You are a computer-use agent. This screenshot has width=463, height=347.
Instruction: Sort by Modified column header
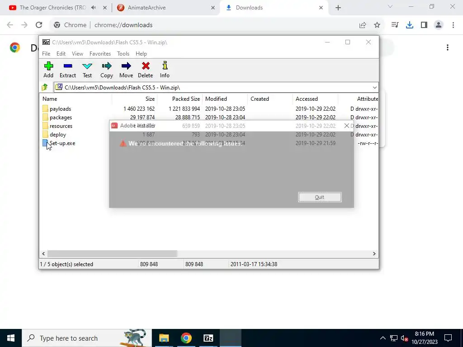(x=225, y=99)
